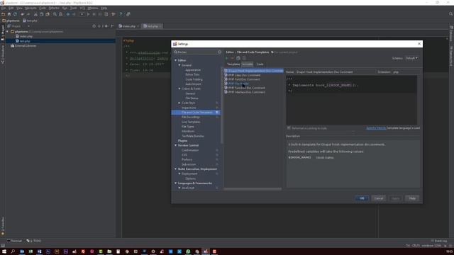
Task: Open the Code menu
Action: pyautogui.click(x=43, y=8)
